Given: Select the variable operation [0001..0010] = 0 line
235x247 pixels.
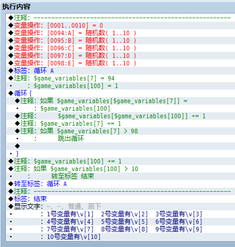Looking at the screenshot, I should (x=120, y=25).
